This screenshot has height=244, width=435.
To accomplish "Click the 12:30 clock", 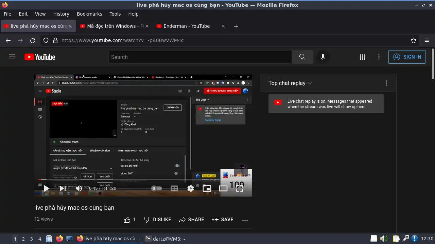I will (x=427, y=239).
